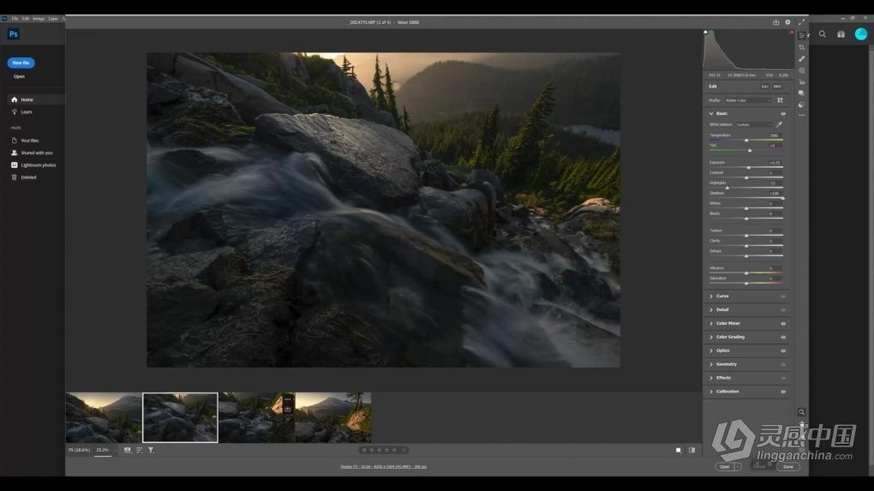Click the Vibrance slider handle
Screen dimensions: 874x491
coord(746,273)
